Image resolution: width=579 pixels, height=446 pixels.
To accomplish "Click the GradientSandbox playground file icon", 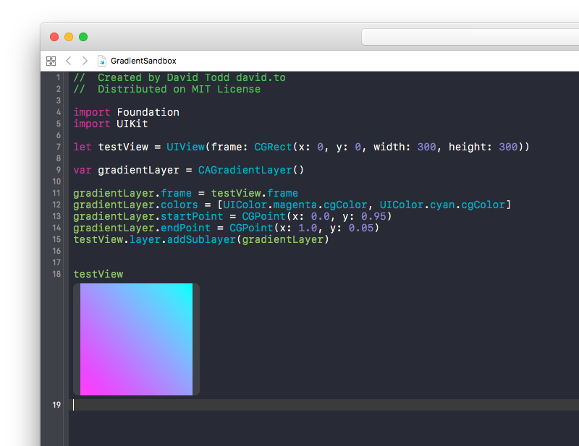I will tap(102, 61).
